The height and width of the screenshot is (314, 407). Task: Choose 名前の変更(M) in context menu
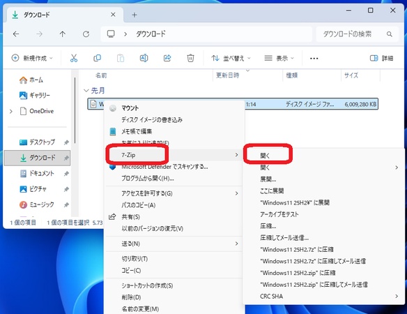tap(174, 309)
